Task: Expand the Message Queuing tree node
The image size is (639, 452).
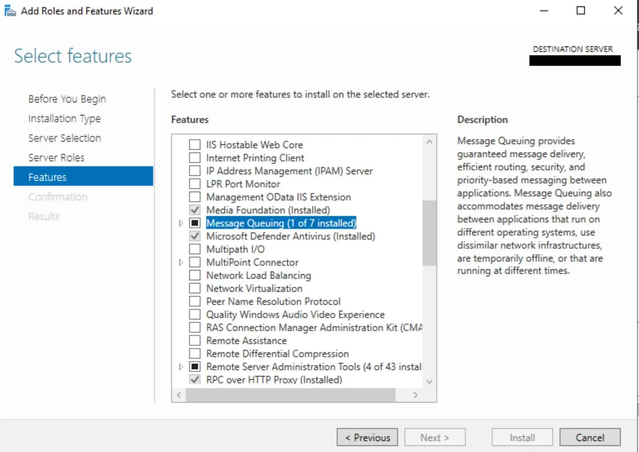Action: pos(181,223)
